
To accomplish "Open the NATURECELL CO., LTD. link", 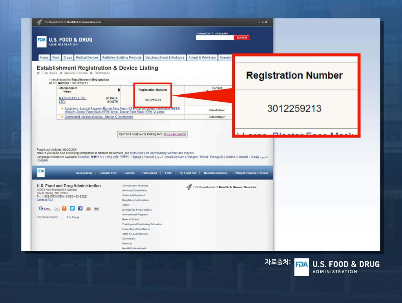I will pyautogui.click(x=73, y=100).
